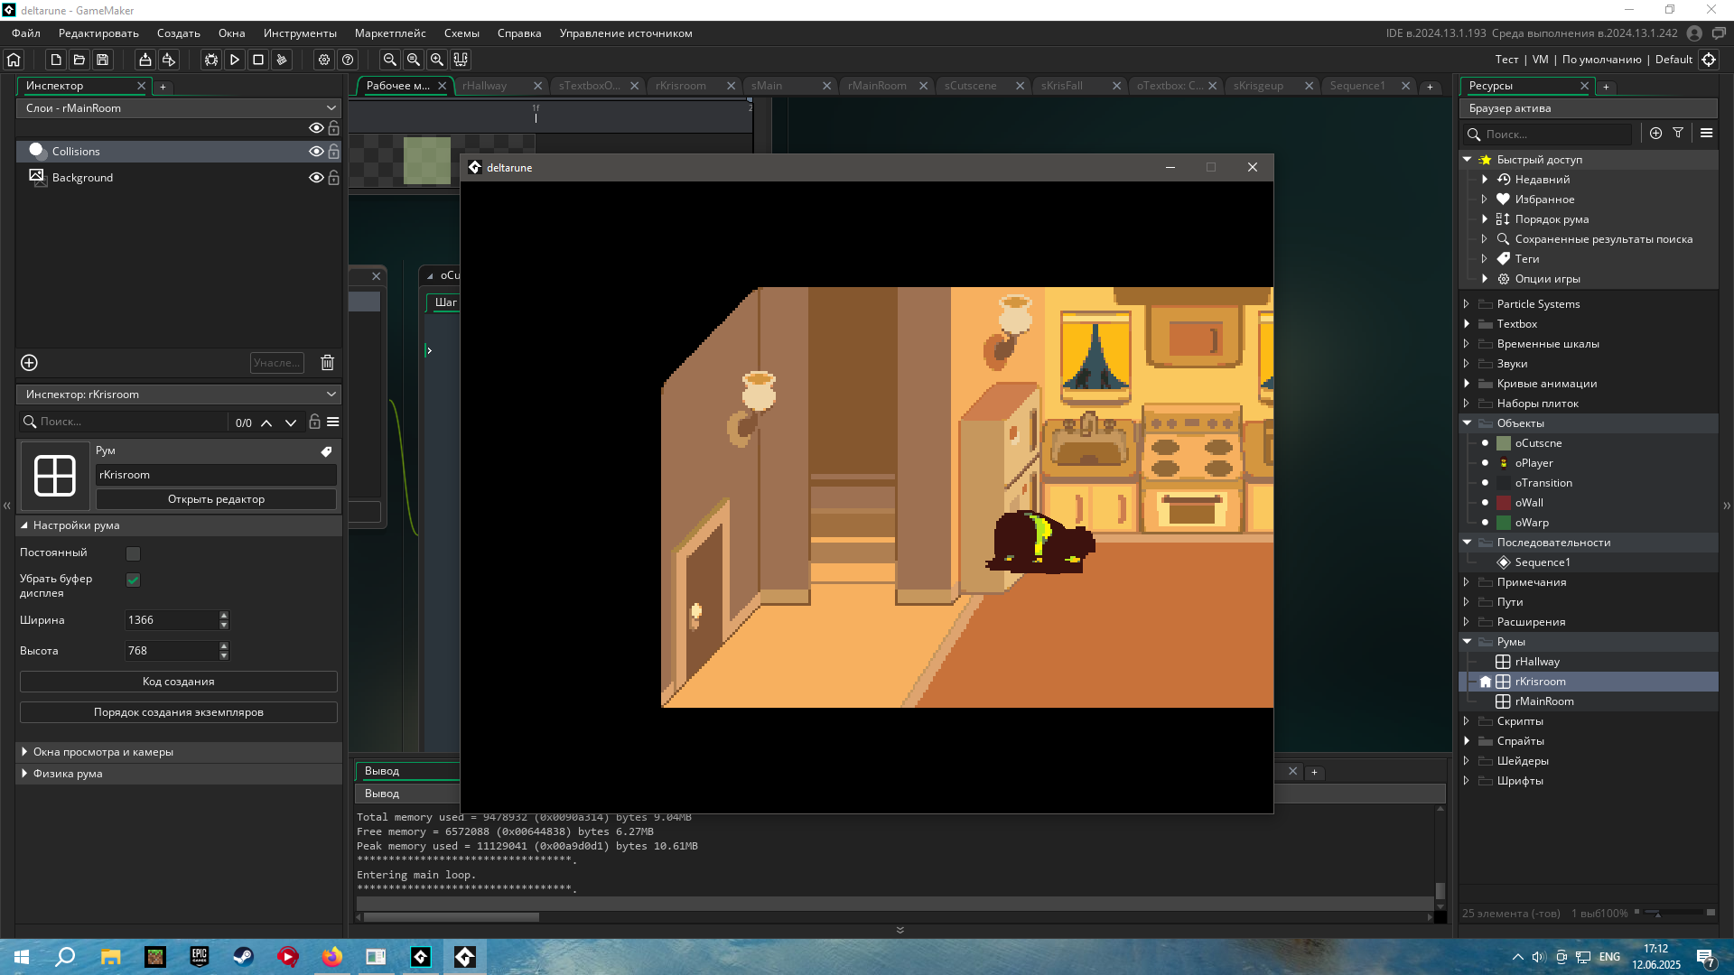Stop the running game with the stop icon

258,60
